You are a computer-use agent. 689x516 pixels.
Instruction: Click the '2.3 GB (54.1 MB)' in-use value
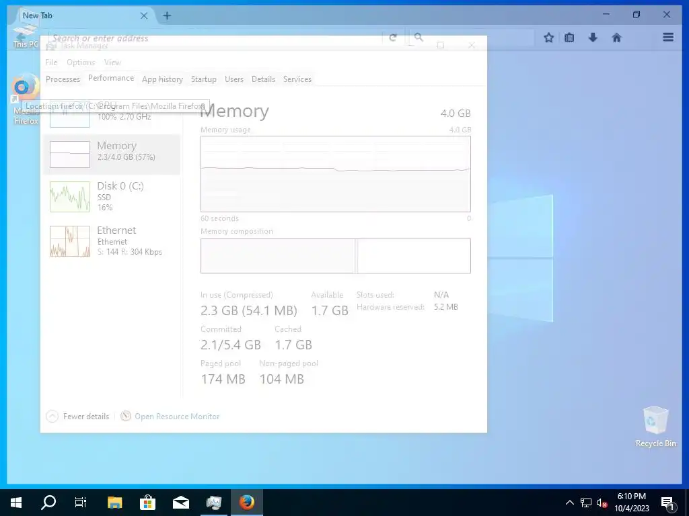[x=249, y=310]
